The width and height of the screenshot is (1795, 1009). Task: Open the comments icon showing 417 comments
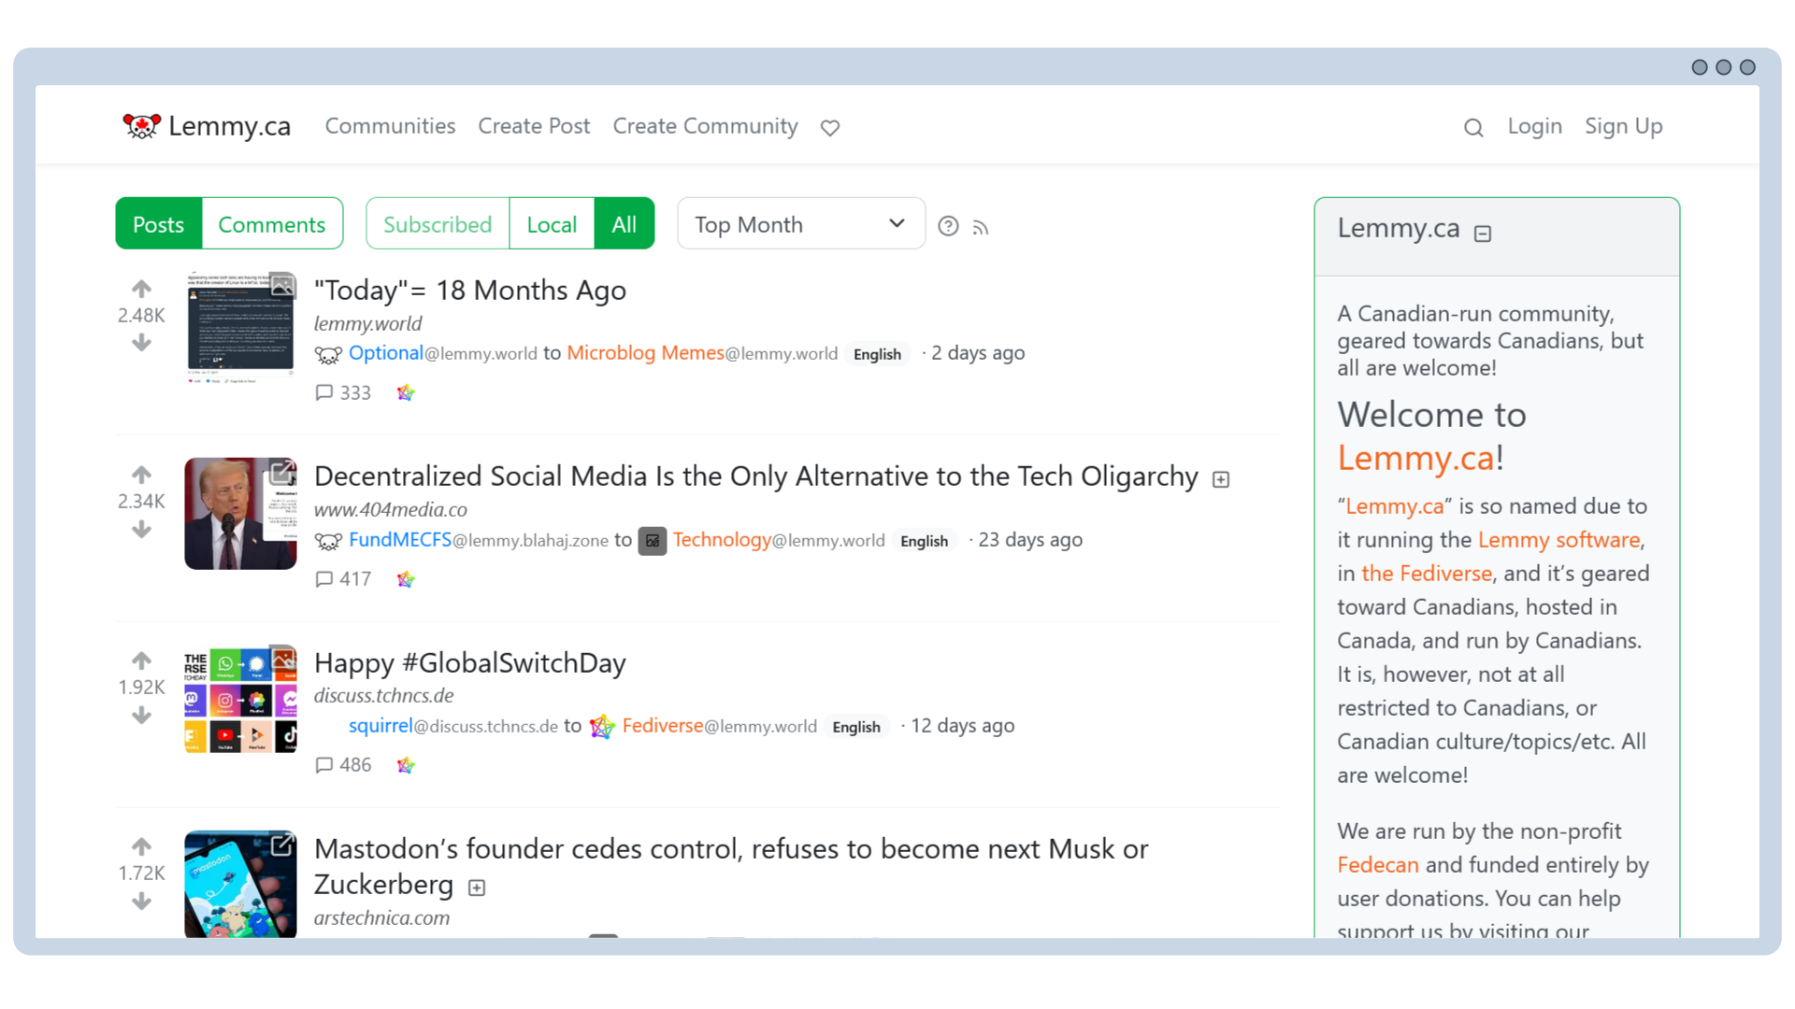pyautogui.click(x=325, y=579)
